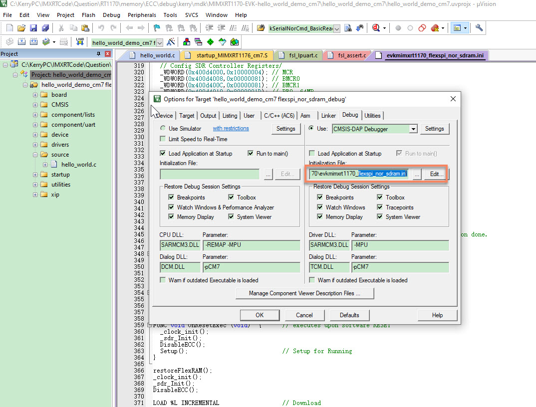Image resolution: width=536 pixels, height=407 pixels.
Task: Switch to the Linker tab
Action: pyautogui.click(x=329, y=115)
